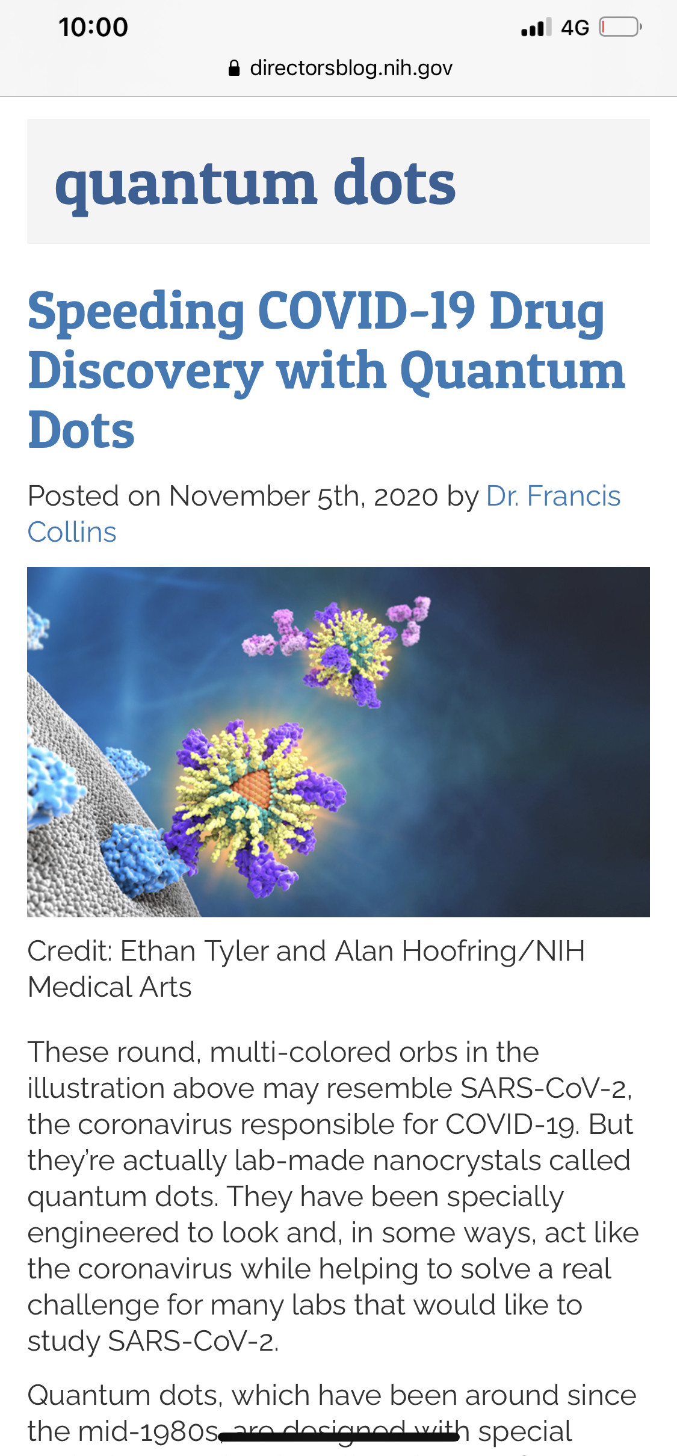Tap the 10:00 clock in the status bar
Screen dimensions: 677x1456
(x=93, y=27)
